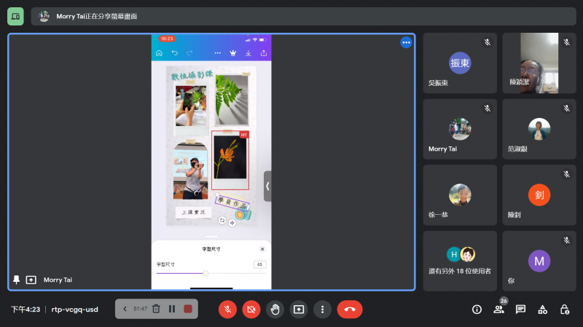Click the Morry Tai participant tile
Image resolution: width=583 pixels, height=327 pixels.
pos(460,129)
